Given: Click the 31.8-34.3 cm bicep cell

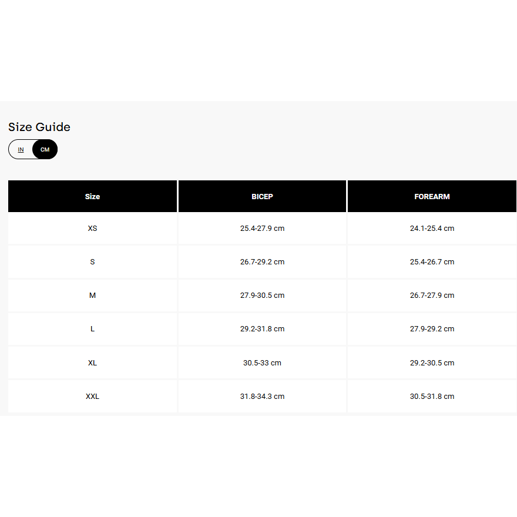Looking at the screenshot, I should coord(262,397).
